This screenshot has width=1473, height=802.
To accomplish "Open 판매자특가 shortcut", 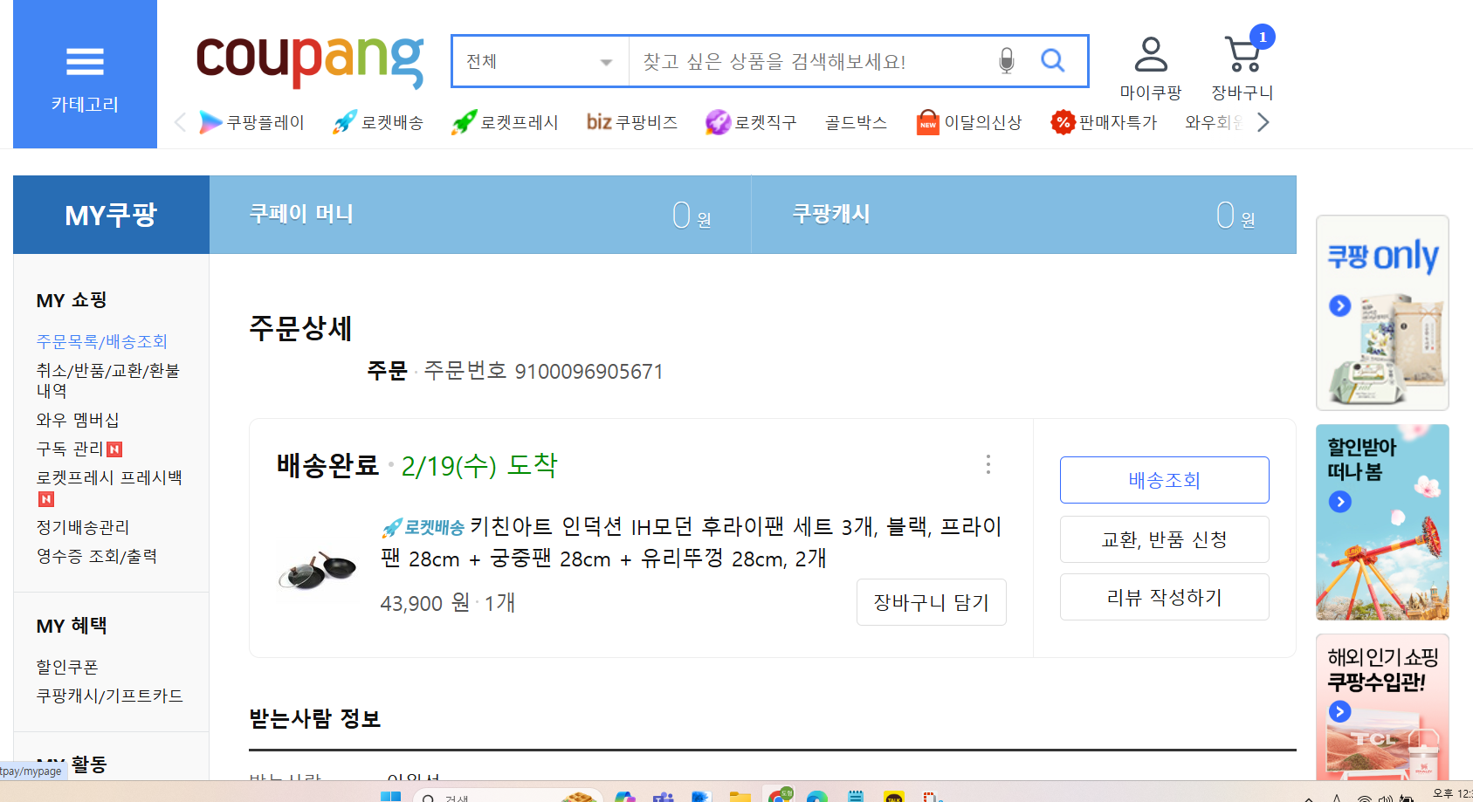I will (1104, 122).
